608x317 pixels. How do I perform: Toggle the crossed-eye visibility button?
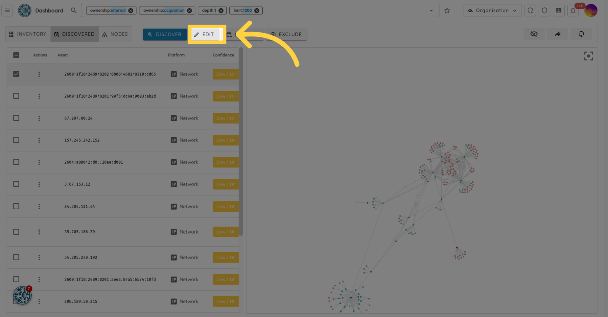coord(534,34)
